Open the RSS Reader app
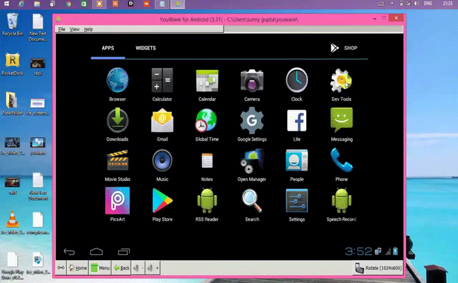458x283 pixels. click(x=207, y=205)
